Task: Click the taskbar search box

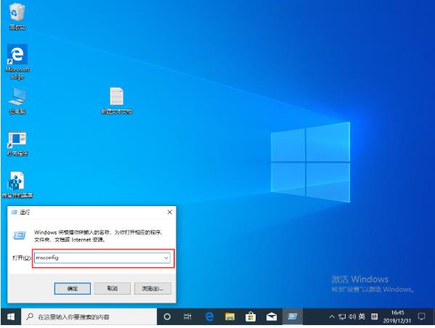Action: (89, 316)
